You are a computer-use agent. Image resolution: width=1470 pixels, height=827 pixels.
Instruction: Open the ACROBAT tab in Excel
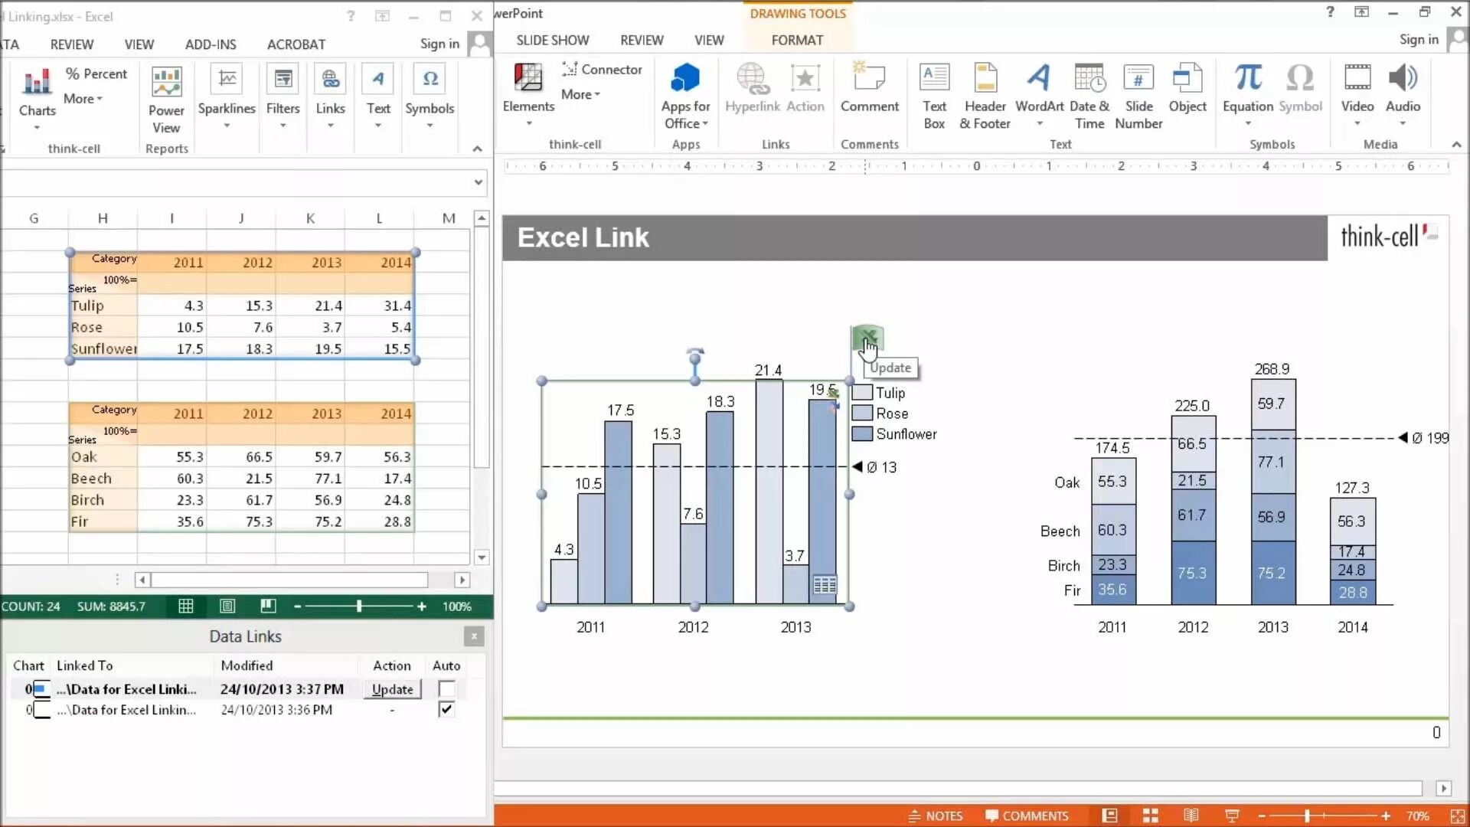(x=296, y=44)
